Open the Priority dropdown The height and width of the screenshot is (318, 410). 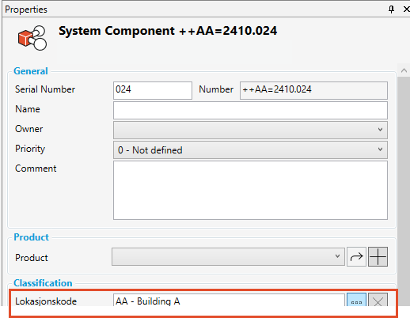click(250, 150)
